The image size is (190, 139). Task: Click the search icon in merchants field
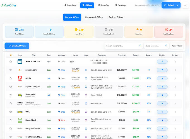click(x=140, y=46)
